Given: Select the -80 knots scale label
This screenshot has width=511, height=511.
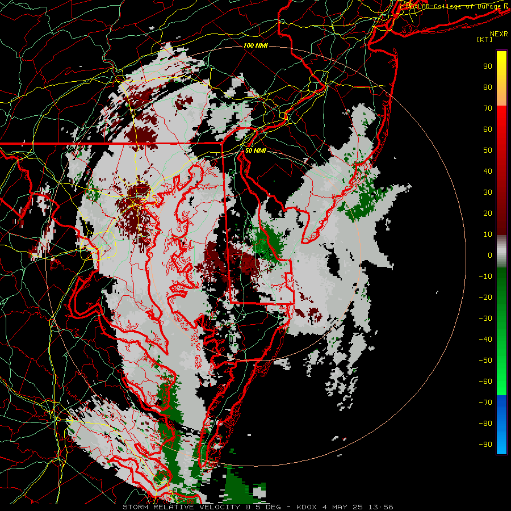Looking at the screenshot, I should [x=485, y=424].
